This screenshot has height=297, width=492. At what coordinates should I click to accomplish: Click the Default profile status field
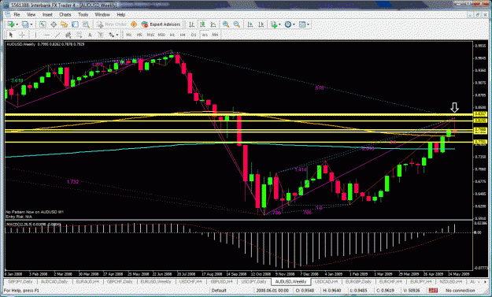pos(219,291)
